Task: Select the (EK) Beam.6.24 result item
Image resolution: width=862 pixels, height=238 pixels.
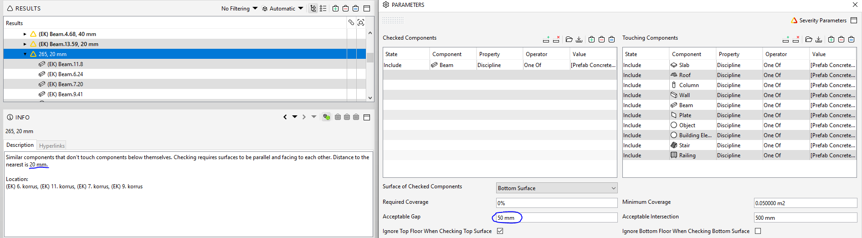Action: [x=185, y=74]
